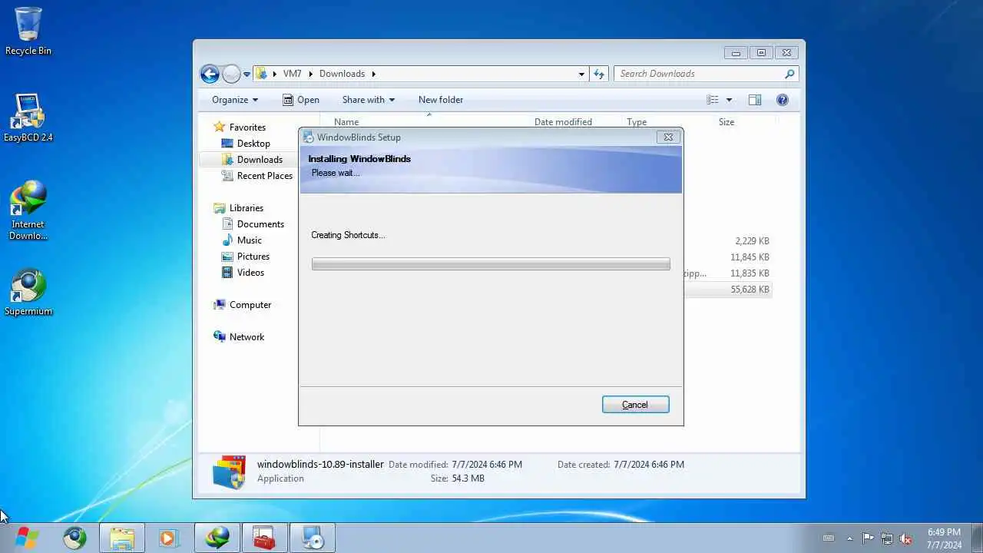
Task: Open the Videos library
Action: (x=250, y=273)
